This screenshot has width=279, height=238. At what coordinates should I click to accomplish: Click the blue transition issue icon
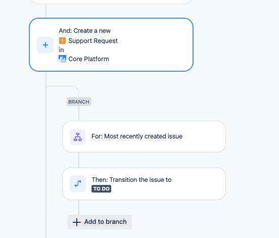coord(78,183)
